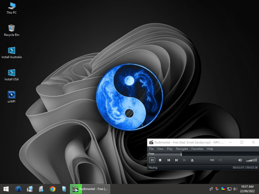Adjust the MPC volume slider
The height and width of the screenshot is (194, 259).
coord(251,160)
